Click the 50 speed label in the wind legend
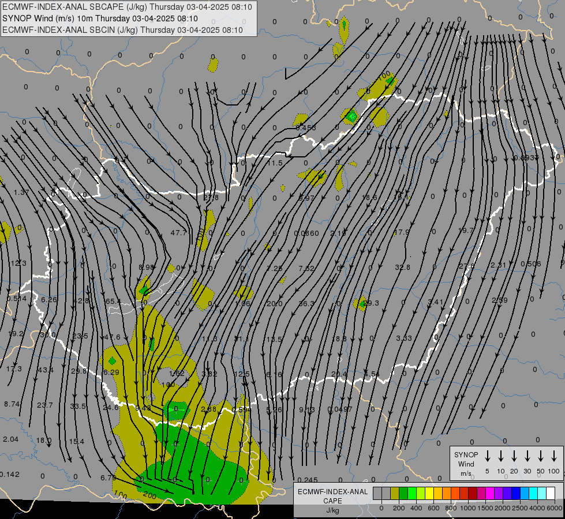 [x=541, y=471]
